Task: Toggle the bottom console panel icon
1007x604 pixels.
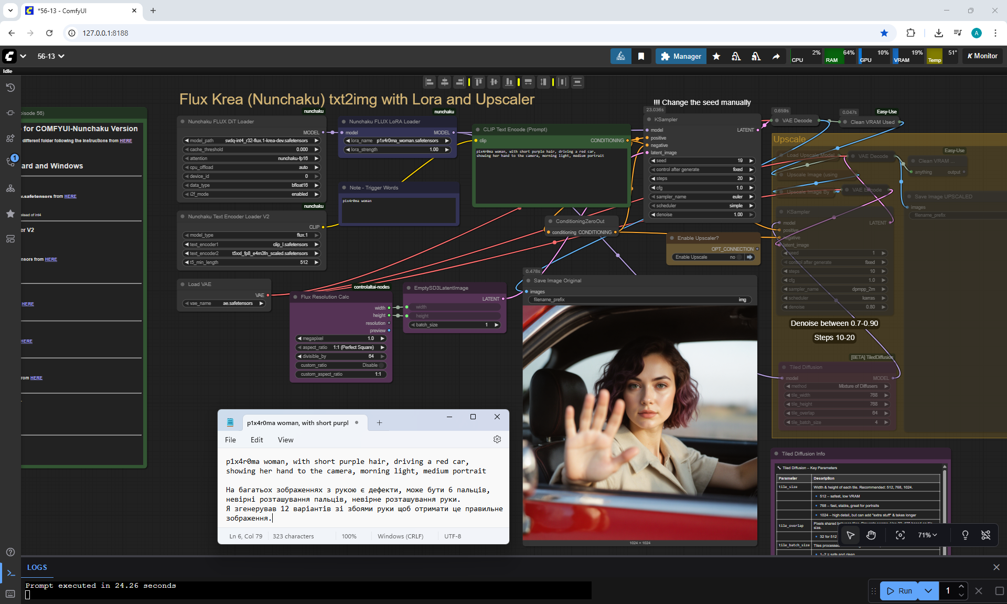Action: (x=10, y=573)
